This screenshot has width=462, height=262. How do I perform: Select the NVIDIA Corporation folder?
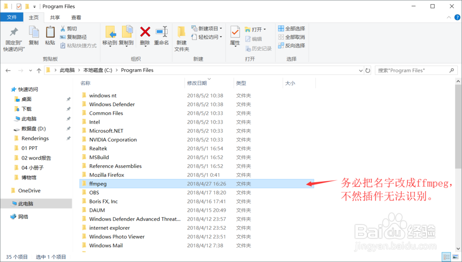(113, 140)
